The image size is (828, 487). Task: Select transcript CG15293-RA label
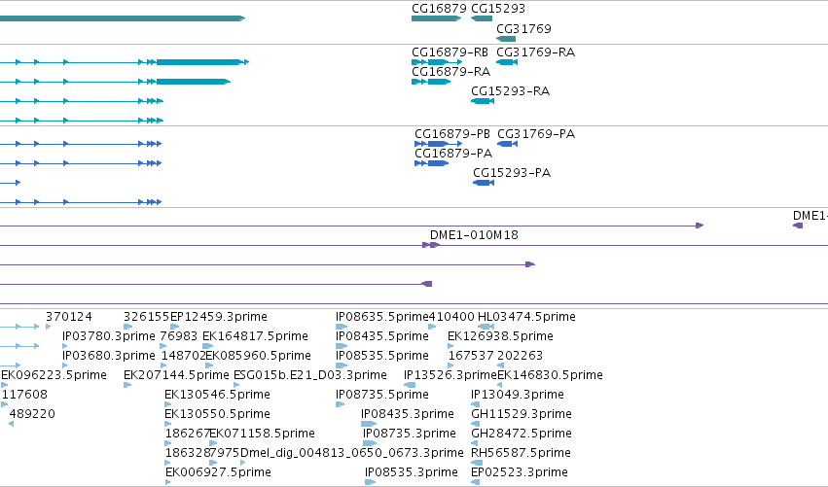tap(510, 91)
